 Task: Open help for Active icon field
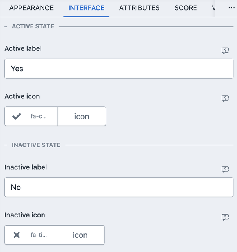click(225, 98)
